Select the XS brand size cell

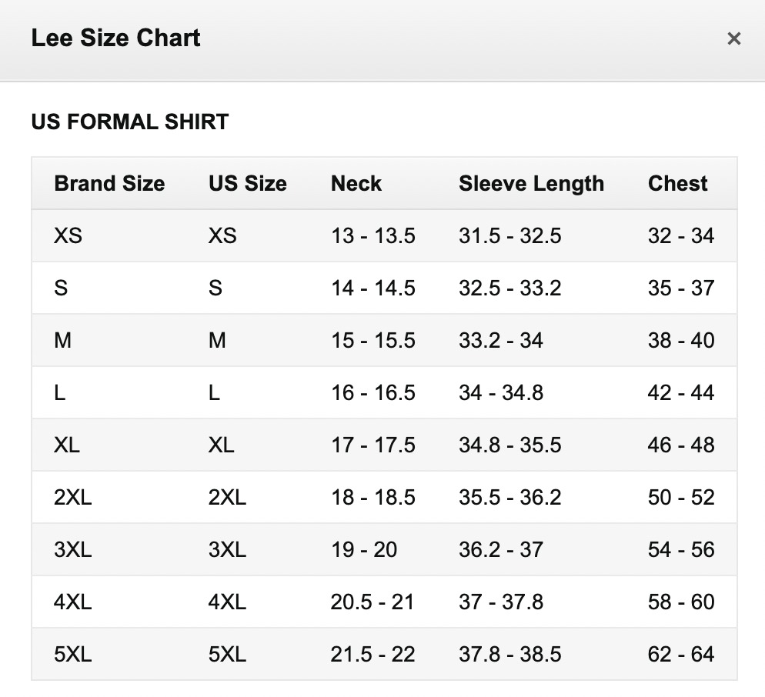point(68,235)
